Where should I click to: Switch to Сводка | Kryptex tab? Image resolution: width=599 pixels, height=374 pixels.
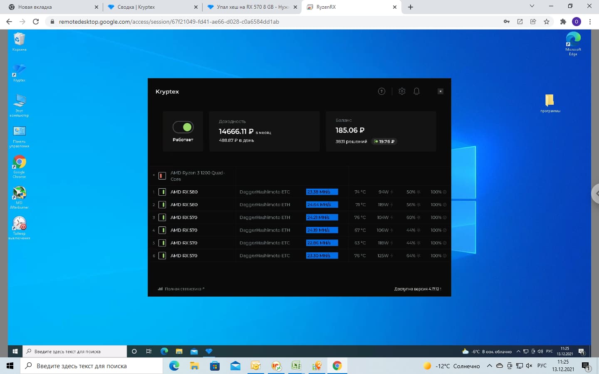pos(152,7)
